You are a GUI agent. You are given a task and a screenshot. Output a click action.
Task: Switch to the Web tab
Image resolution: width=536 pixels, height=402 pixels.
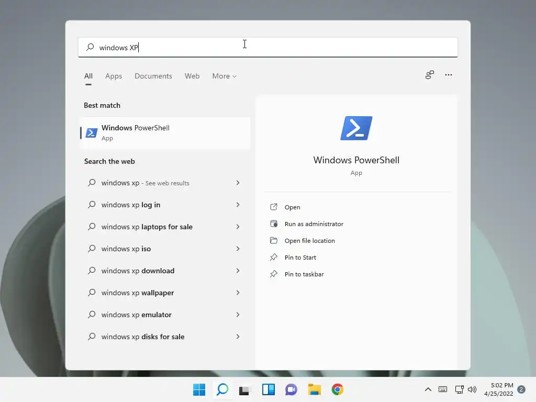(x=192, y=76)
